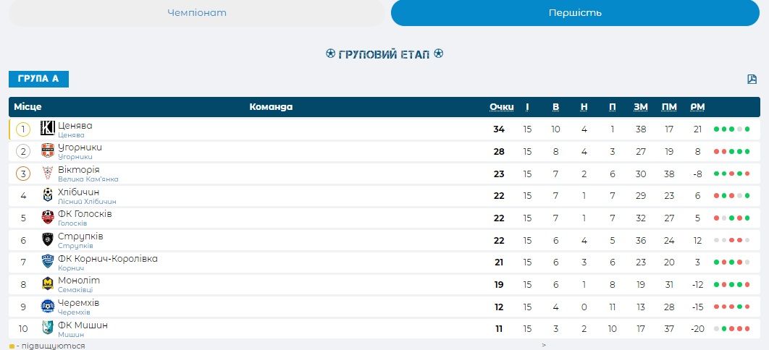
Task: Click the Хлібичин team logo
Action: click(x=48, y=195)
